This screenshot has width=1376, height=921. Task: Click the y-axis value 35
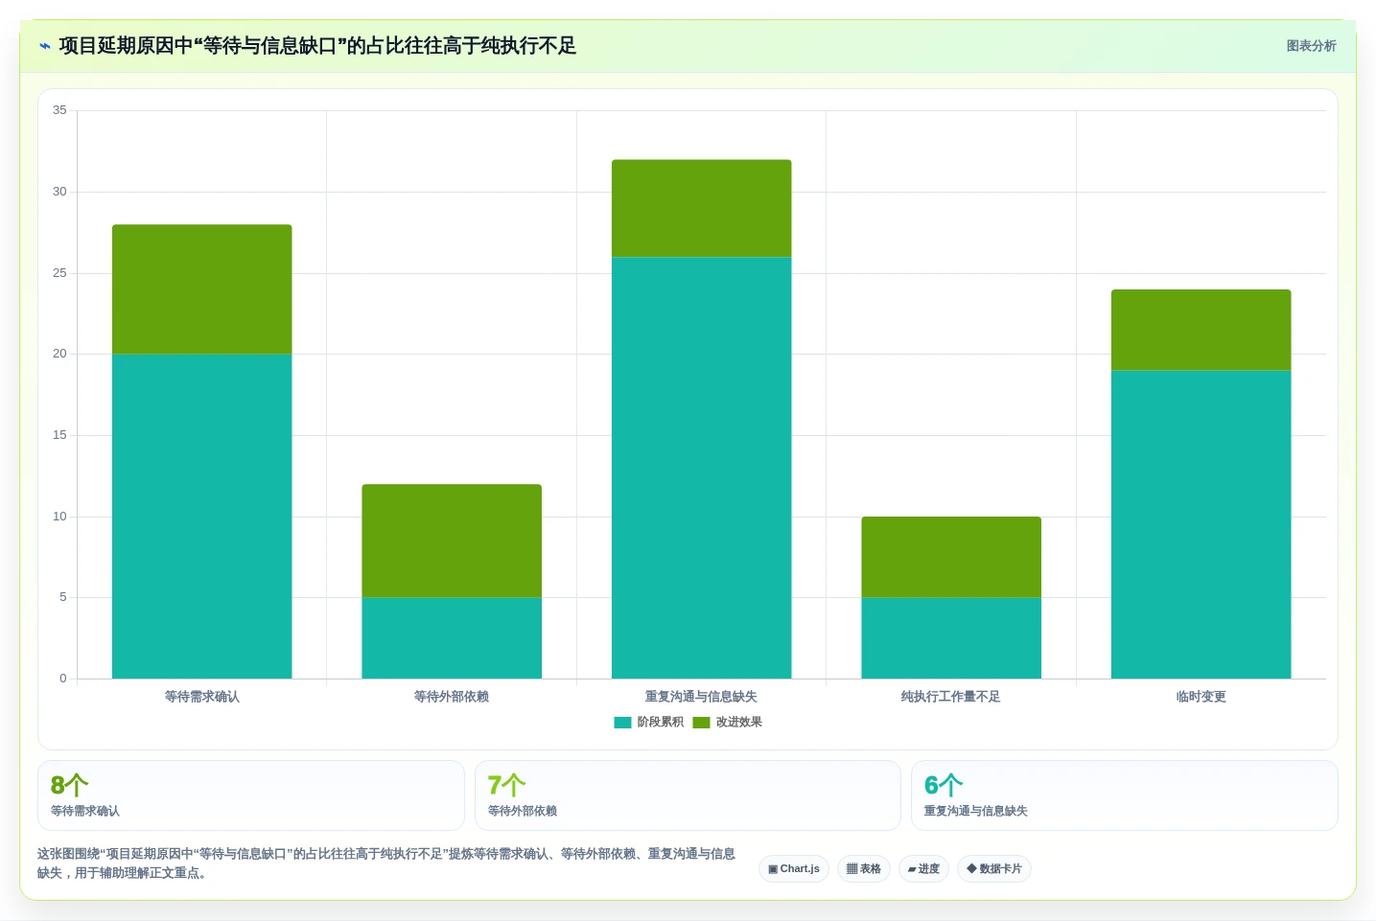click(x=59, y=110)
